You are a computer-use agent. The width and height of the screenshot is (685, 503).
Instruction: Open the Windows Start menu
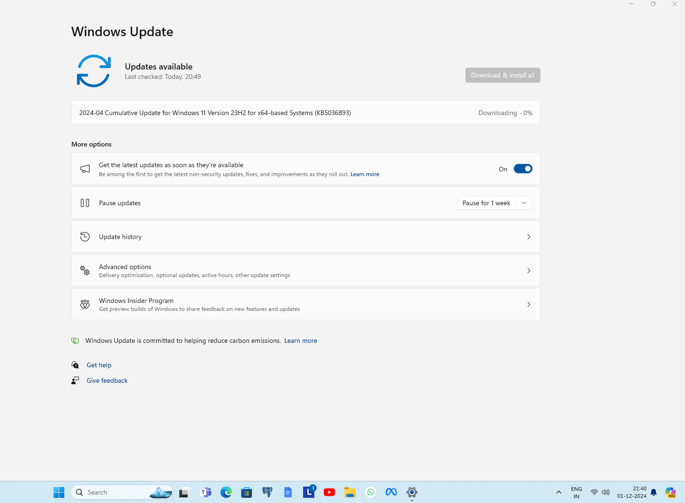pos(59,492)
